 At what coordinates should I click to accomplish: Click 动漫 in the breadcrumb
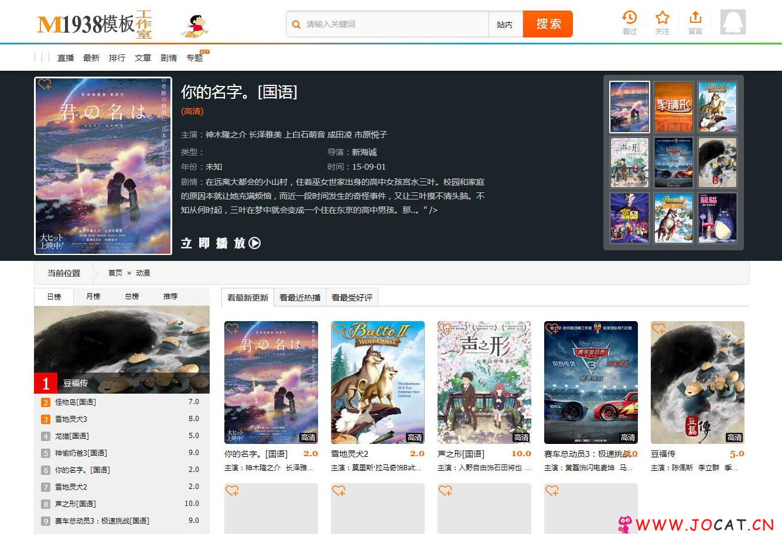[x=143, y=273]
